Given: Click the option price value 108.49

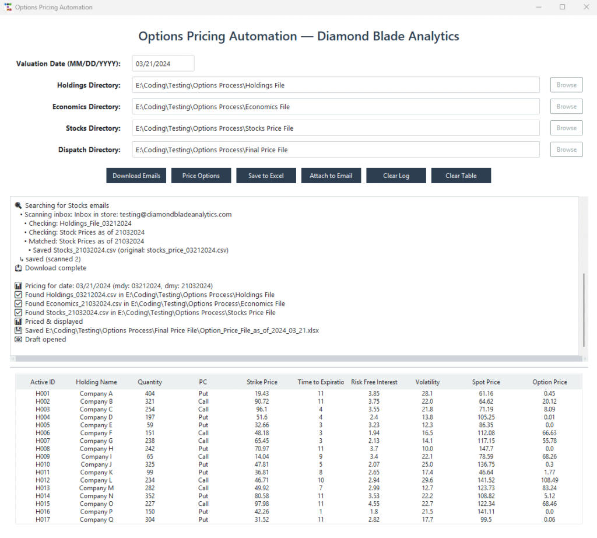Looking at the screenshot, I should tap(549, 480).
